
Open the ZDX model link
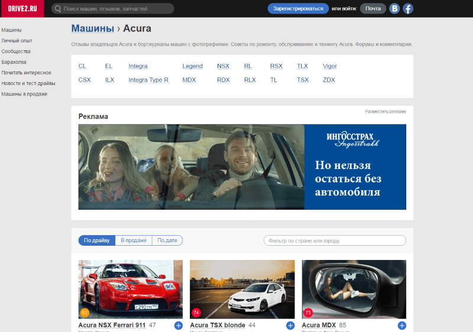[329, 80]
